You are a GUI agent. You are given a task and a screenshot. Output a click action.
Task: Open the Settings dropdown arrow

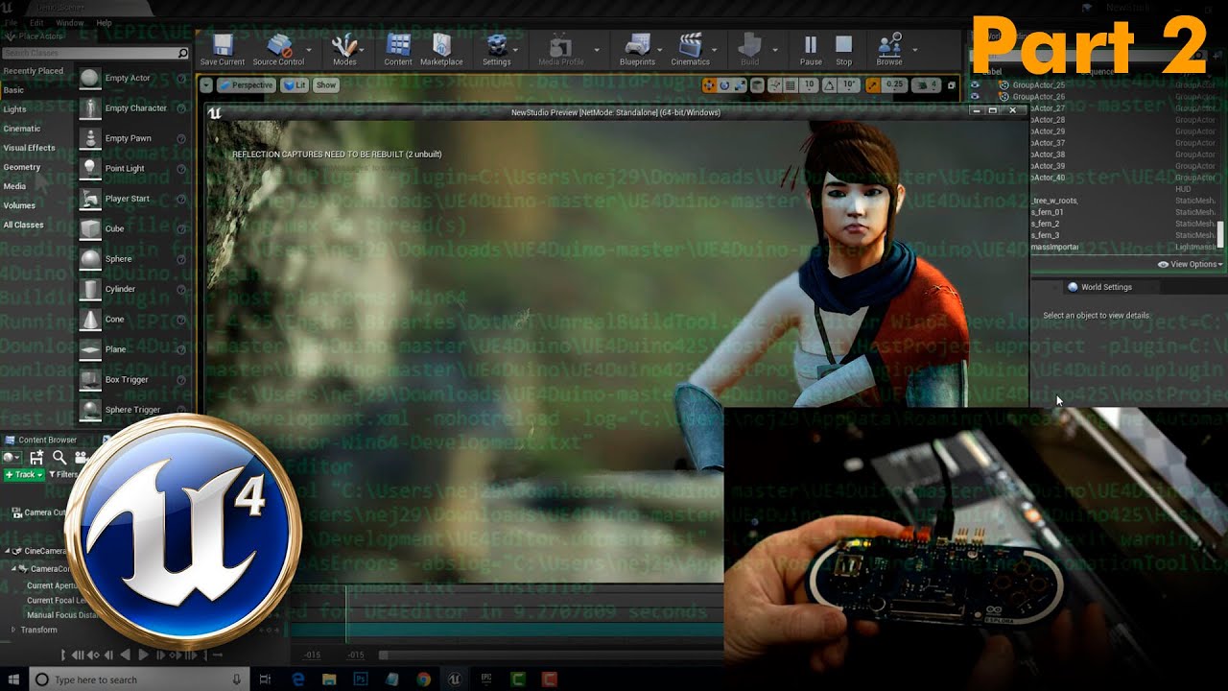coord(517,50)
